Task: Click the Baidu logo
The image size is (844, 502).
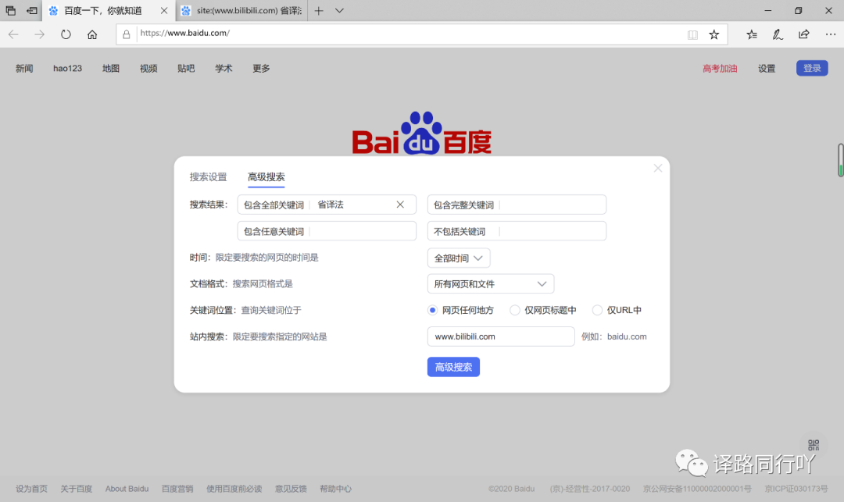Action: [x=421, y=133]
